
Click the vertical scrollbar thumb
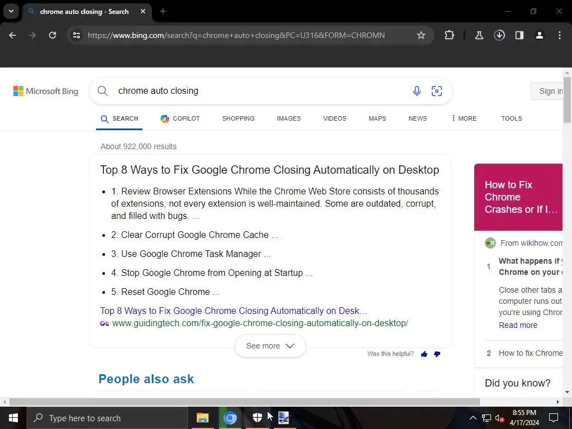point(567,99)
